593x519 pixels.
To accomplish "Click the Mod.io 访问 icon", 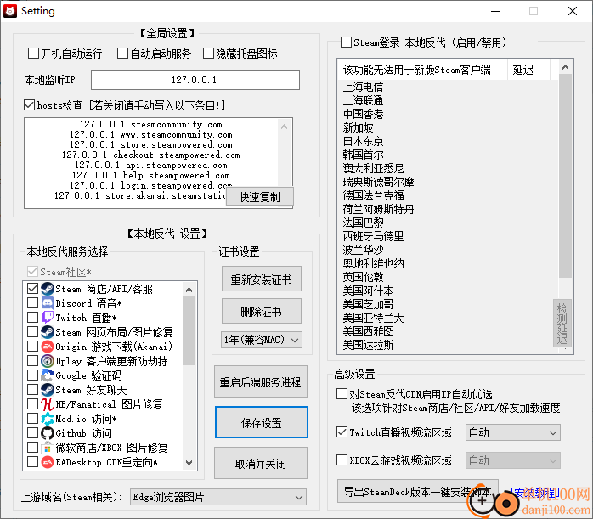I will (x=48, y=419).
